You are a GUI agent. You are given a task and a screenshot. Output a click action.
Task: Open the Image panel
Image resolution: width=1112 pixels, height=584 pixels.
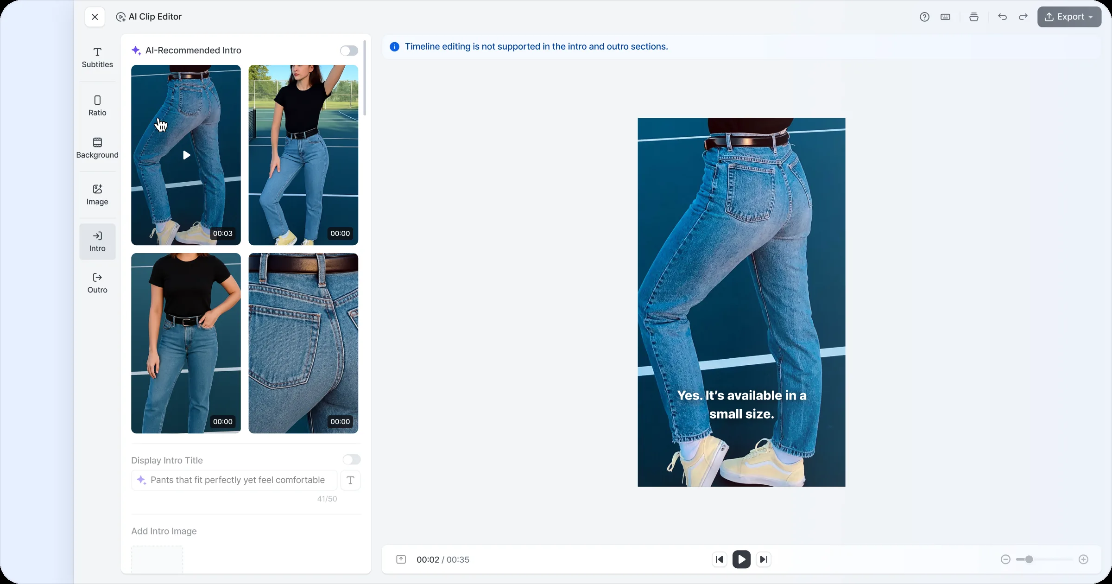click(x=97, y=195)
